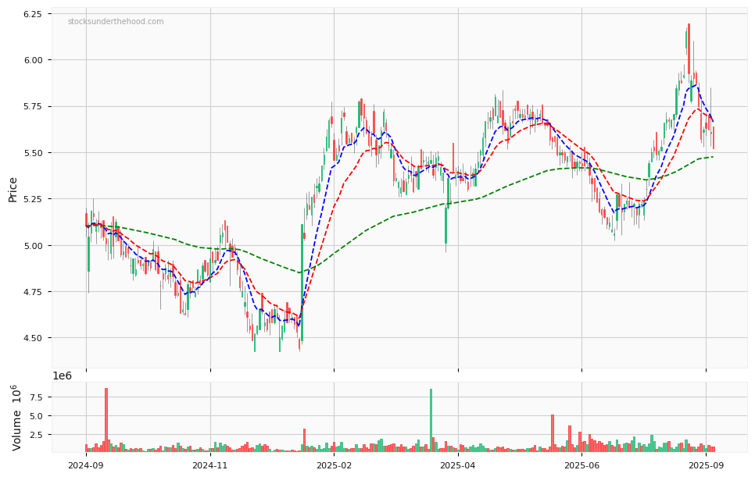The height and width of the screenshot is (477, 755).
Task: Click the 1e6 volume scale label
Action: coord(62,376)
